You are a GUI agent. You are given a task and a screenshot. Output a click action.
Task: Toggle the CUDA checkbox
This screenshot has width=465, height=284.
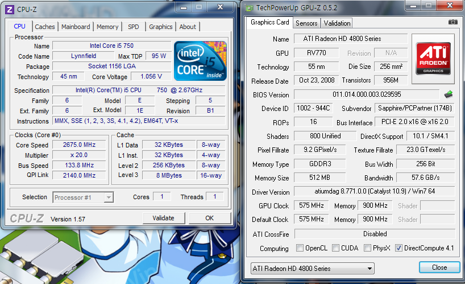(336, 248)
